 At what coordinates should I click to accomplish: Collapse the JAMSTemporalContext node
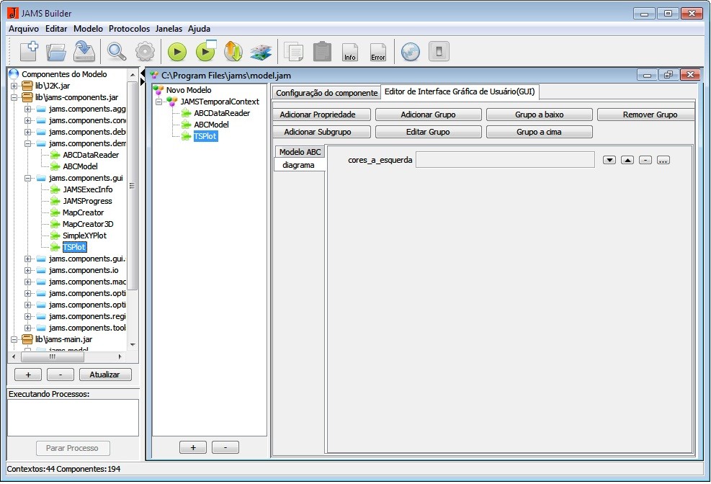click(159, 102)
